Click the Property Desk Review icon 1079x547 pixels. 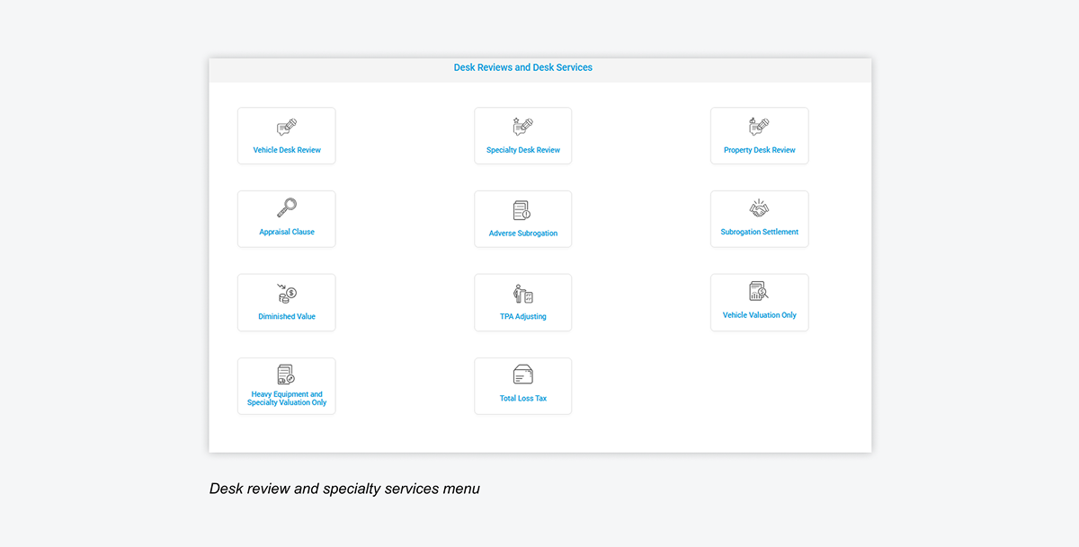(759, 127)
